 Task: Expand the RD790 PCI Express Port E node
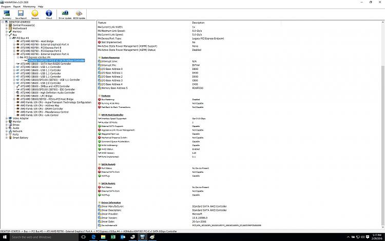pyautogui.click(x=14, y=51)
